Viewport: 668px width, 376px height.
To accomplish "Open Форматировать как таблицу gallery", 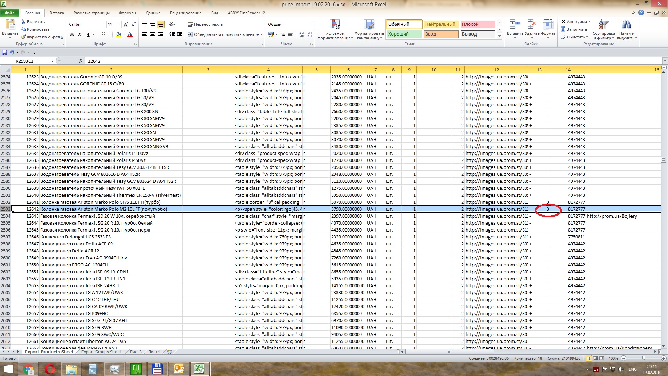I will [x=369, y=30].
